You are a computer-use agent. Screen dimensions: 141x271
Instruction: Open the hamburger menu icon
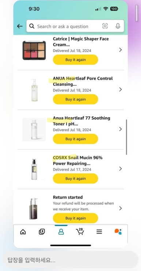pos(99,232)
